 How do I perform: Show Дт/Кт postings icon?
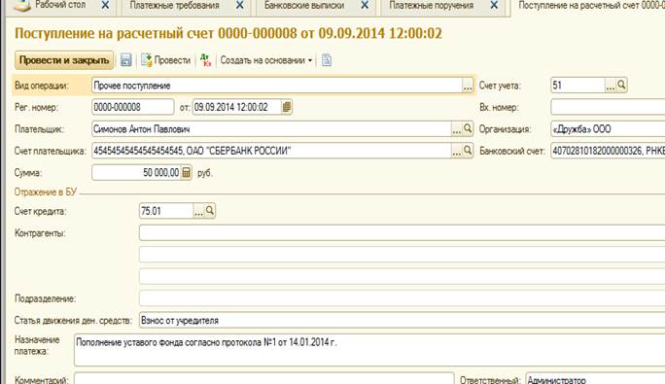[206, 60]
